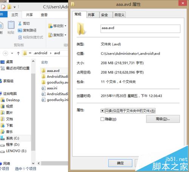Open the Home (主页) ribbon tab
189x172 pixels.
[15, 15]
